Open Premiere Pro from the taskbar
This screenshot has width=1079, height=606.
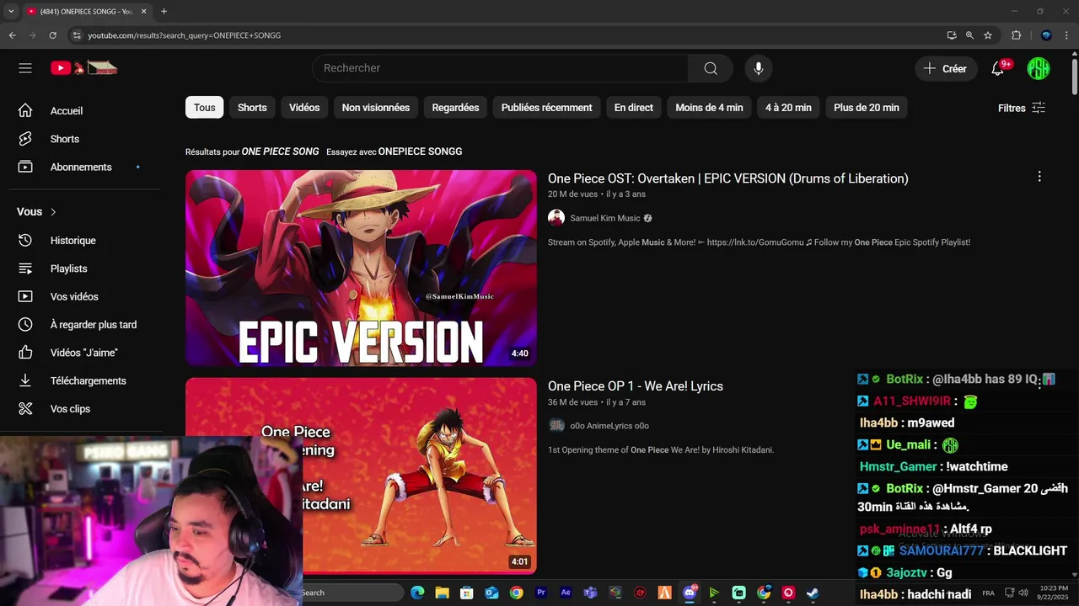pos(541,593)
